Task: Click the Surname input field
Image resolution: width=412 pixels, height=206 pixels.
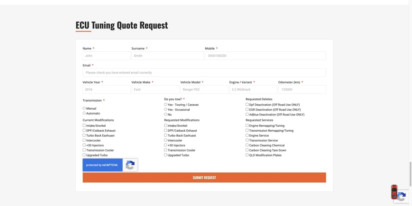Action: (x=167, y=56)
